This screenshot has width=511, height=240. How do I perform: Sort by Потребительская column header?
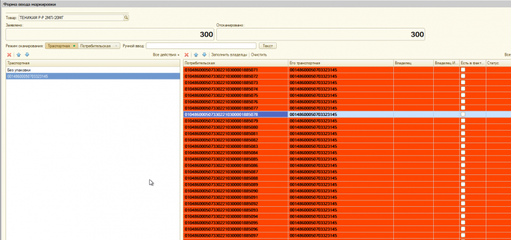pos(236,63)
